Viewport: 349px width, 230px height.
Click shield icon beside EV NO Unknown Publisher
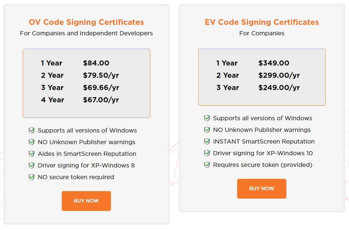click(207, 130)
